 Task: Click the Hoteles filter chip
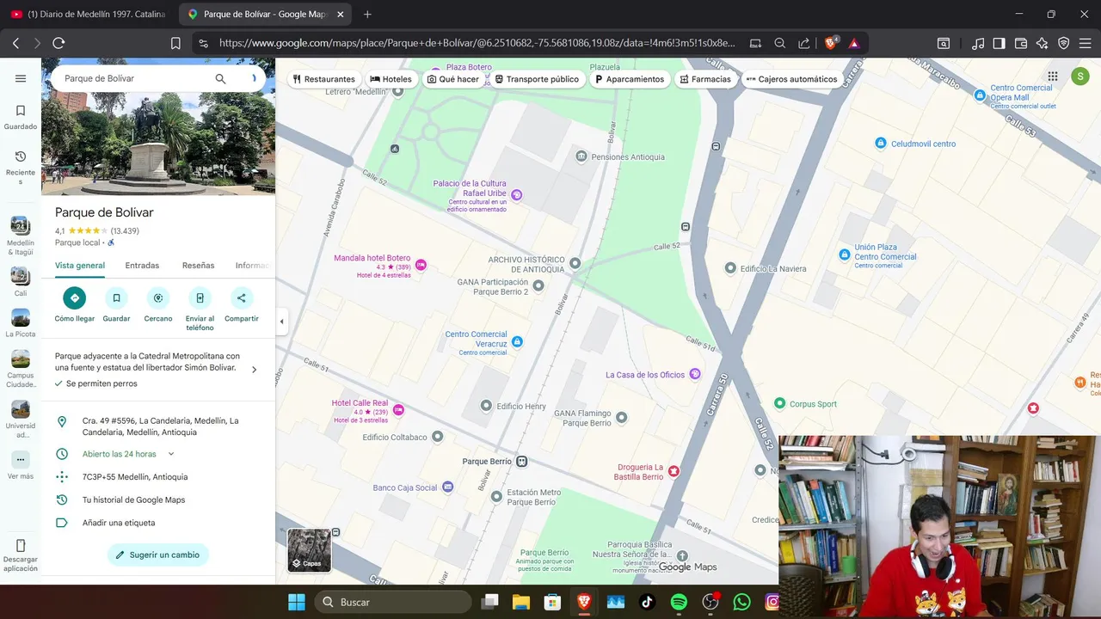(391, 79)
